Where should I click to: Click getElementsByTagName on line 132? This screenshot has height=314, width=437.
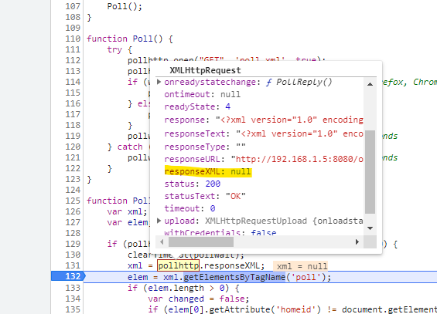point(234,277)
